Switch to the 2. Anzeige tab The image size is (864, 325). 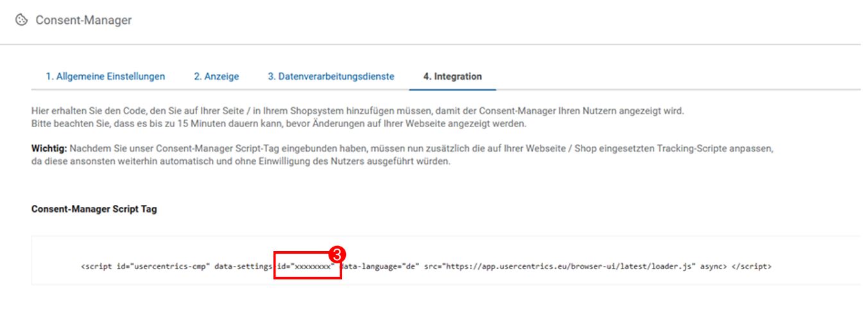(216, 76)
